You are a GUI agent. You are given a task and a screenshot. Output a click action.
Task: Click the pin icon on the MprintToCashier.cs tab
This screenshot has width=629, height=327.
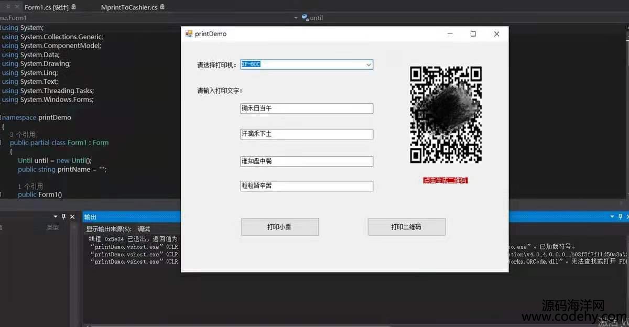coord(162,7)
